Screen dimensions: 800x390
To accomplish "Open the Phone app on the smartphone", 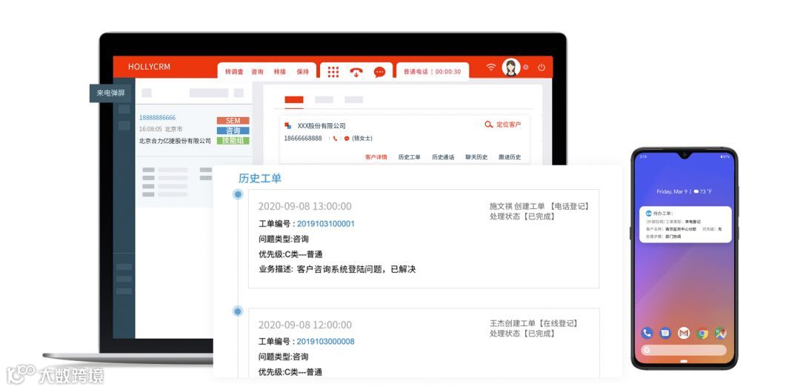I will tap(647, 333).
